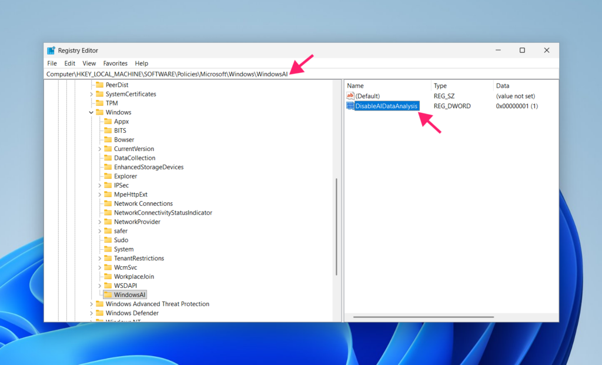Select the Explorer folder icon
Screen dimensions: 602x365
tap(108, 176)
